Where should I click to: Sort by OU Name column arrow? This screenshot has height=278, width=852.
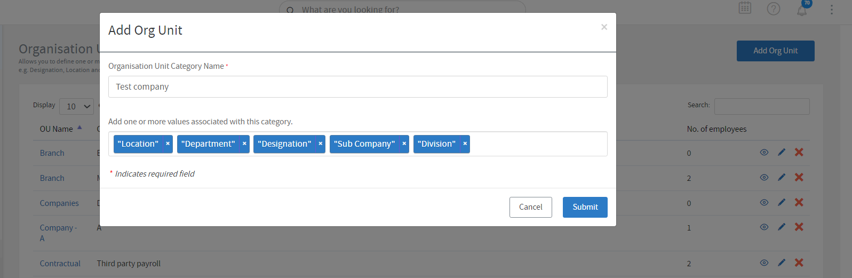[79, 128]
